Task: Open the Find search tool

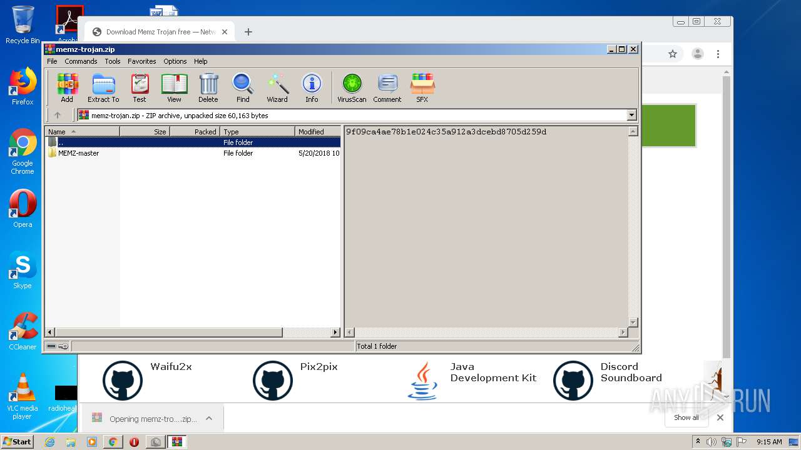Action: (x=243, y=87)
